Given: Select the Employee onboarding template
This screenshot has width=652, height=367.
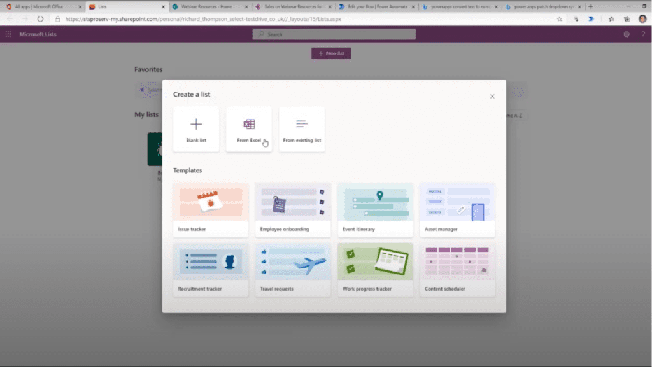Looking at the screenshot, I should click(x=293, y=210).
